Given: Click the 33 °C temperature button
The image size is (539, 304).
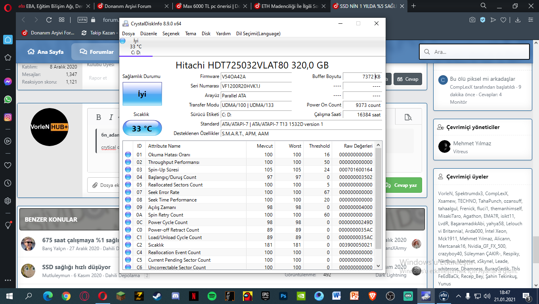Looking at the screenshot, I should [x=142, y=129].
